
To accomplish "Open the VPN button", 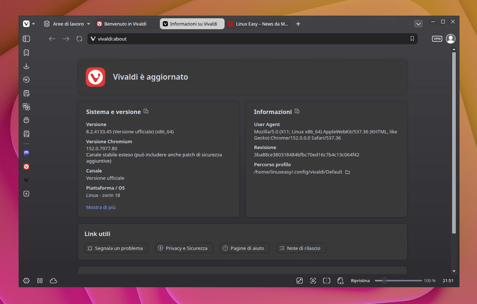I will [437, 39].
